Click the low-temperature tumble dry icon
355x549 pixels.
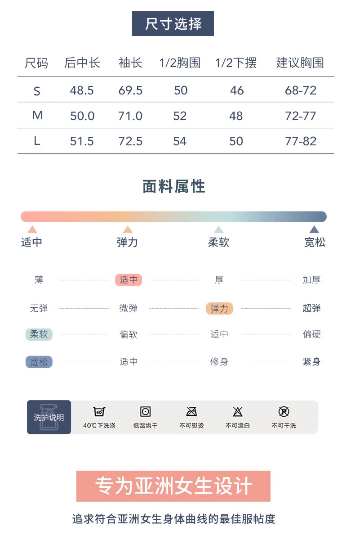tap(145, 411)
